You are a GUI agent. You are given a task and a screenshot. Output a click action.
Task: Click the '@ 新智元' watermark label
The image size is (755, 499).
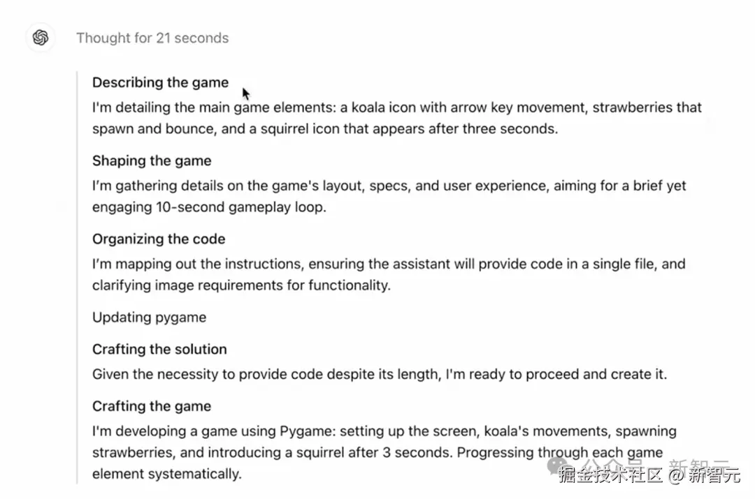(x=704, y=476)
